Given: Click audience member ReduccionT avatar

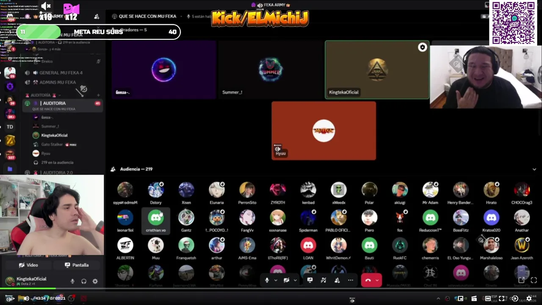Looking at the screenshot, I should tap(430, 218).
